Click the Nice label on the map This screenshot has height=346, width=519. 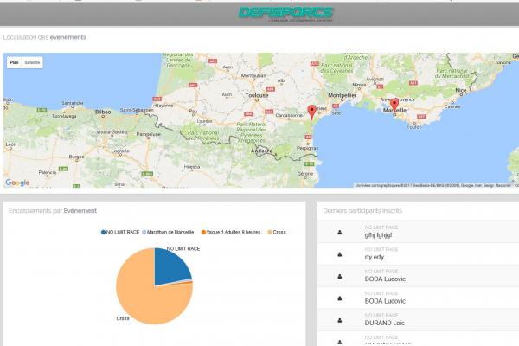[461, 90]
